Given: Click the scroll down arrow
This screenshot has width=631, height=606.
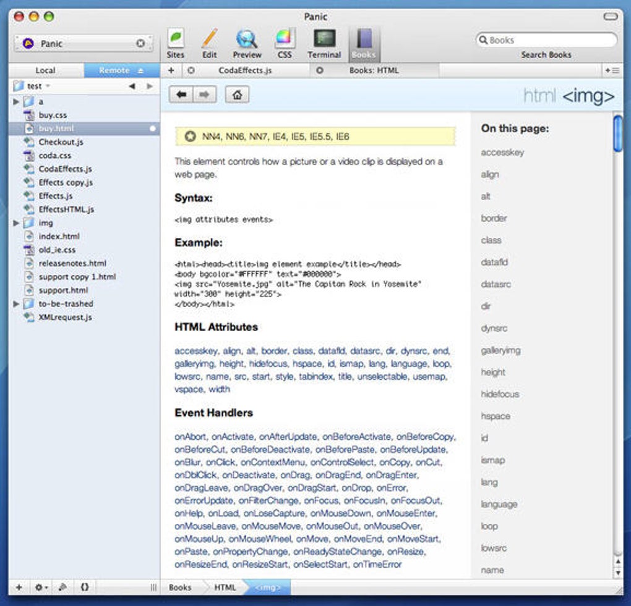Looking at the screenshot, I should pyautogui.click(x=618, y=572).
